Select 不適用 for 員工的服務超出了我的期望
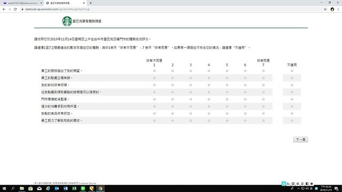Screen dimensions: 342x192 click(x=292, y=71)
